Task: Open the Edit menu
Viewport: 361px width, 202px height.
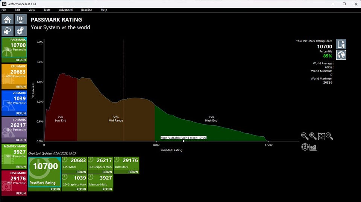Action: pyautogui.click(x=17, y=10)
